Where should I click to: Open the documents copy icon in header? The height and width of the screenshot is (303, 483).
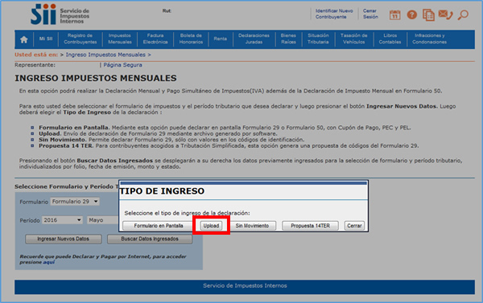(x=428, y=14)
